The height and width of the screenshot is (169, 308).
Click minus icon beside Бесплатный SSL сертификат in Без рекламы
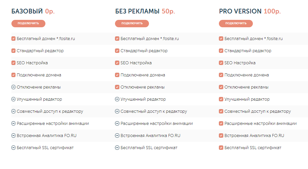tap(117, 148)
